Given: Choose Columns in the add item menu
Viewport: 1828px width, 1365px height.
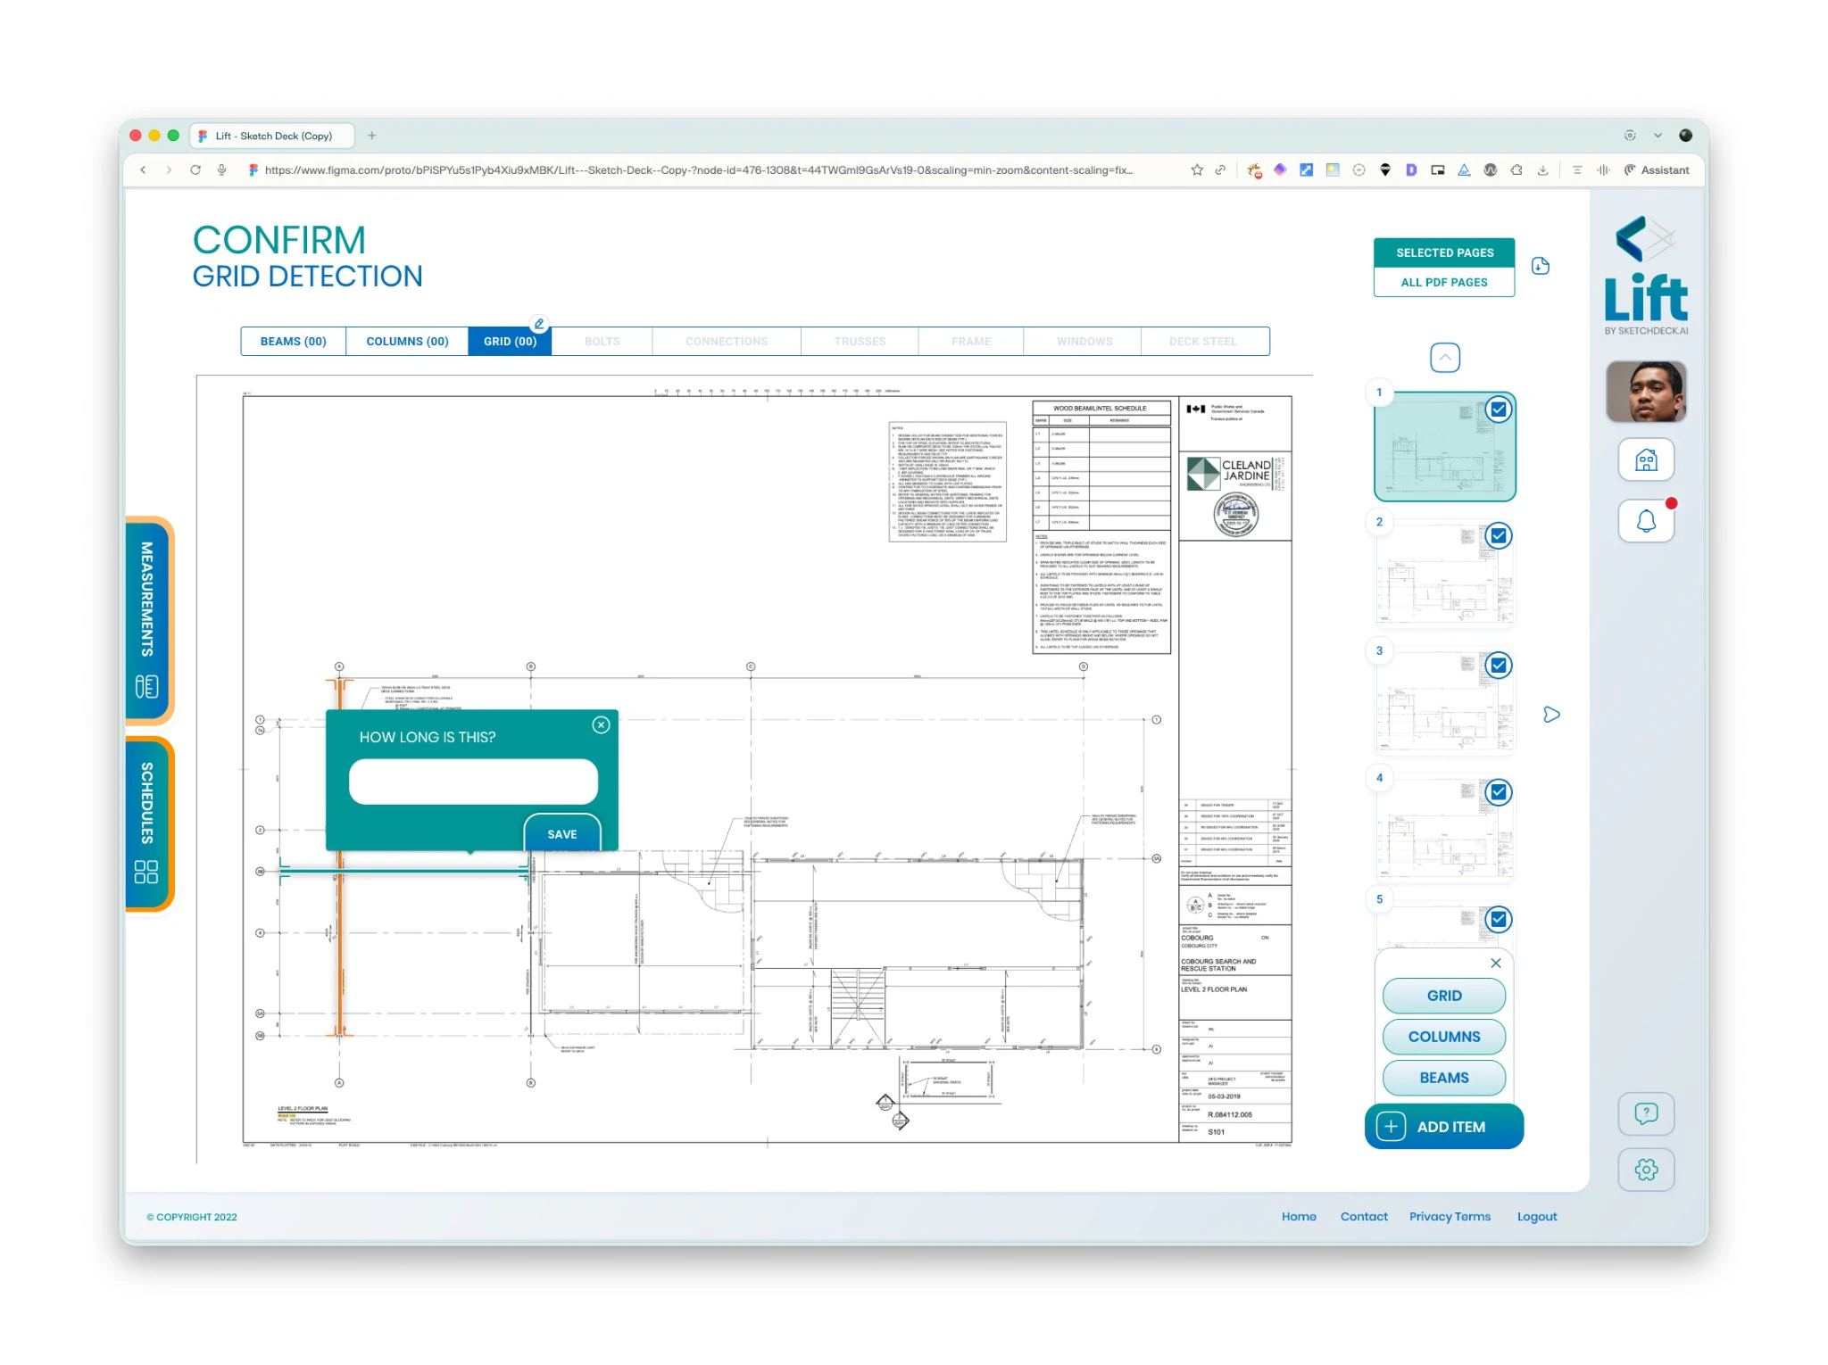Looking at the screenshot, I should 1443,1037.
